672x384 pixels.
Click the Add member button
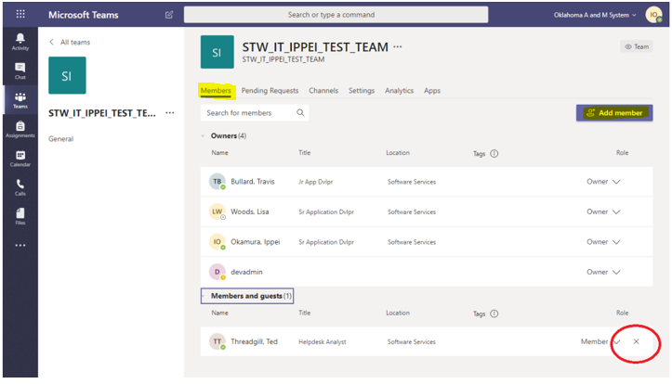pyautogui.click(x=614, y=112)
